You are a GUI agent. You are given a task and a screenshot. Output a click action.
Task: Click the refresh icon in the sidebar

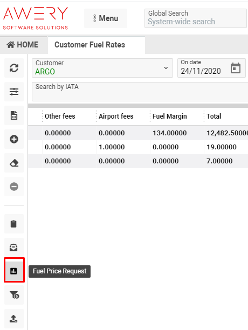coord(14,68)
